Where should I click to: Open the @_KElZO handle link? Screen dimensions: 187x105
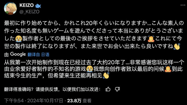tap(29, 12)
